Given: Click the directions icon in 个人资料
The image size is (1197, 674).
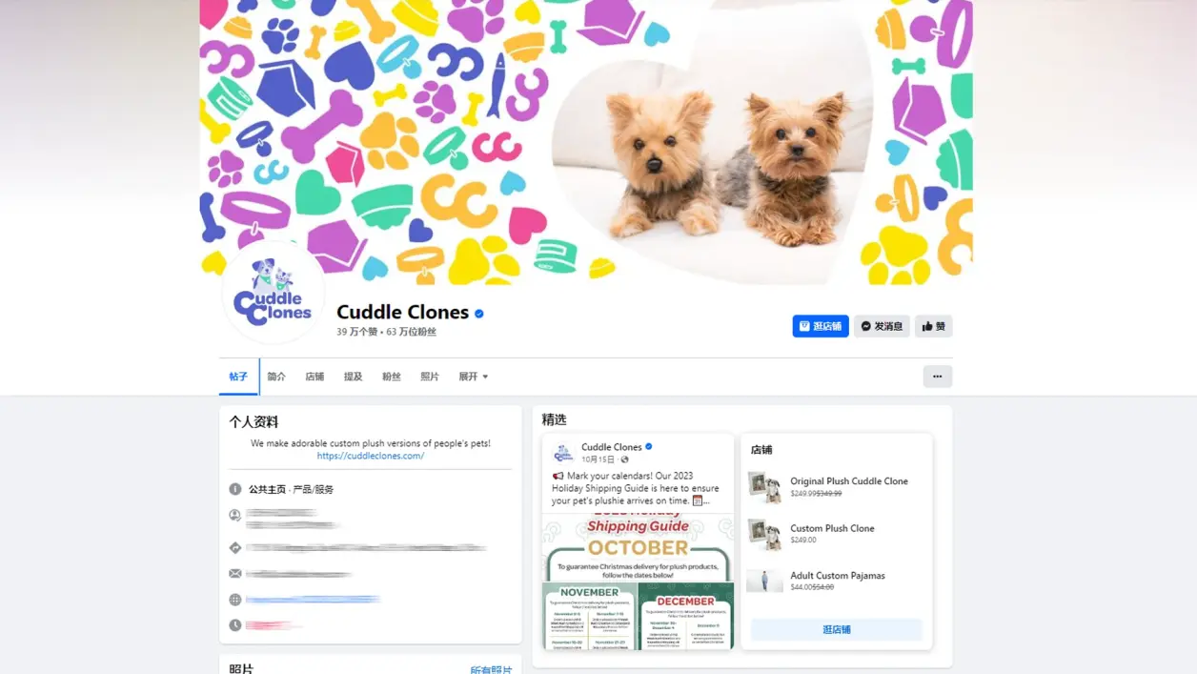Looking at the screenshot, I should point(235,548).
